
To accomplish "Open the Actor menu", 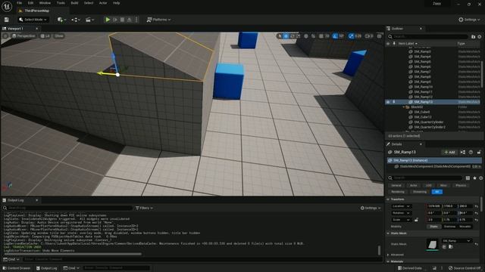I will [103, 3].
